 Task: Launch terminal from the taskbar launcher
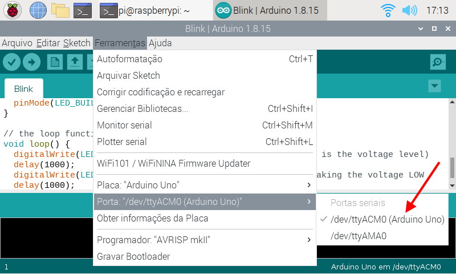click(x=83, y=10)
